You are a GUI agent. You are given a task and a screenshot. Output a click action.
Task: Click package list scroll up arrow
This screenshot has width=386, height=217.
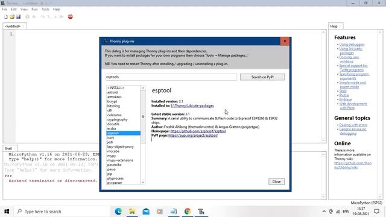pyautogui.click(x=143, y=88)
